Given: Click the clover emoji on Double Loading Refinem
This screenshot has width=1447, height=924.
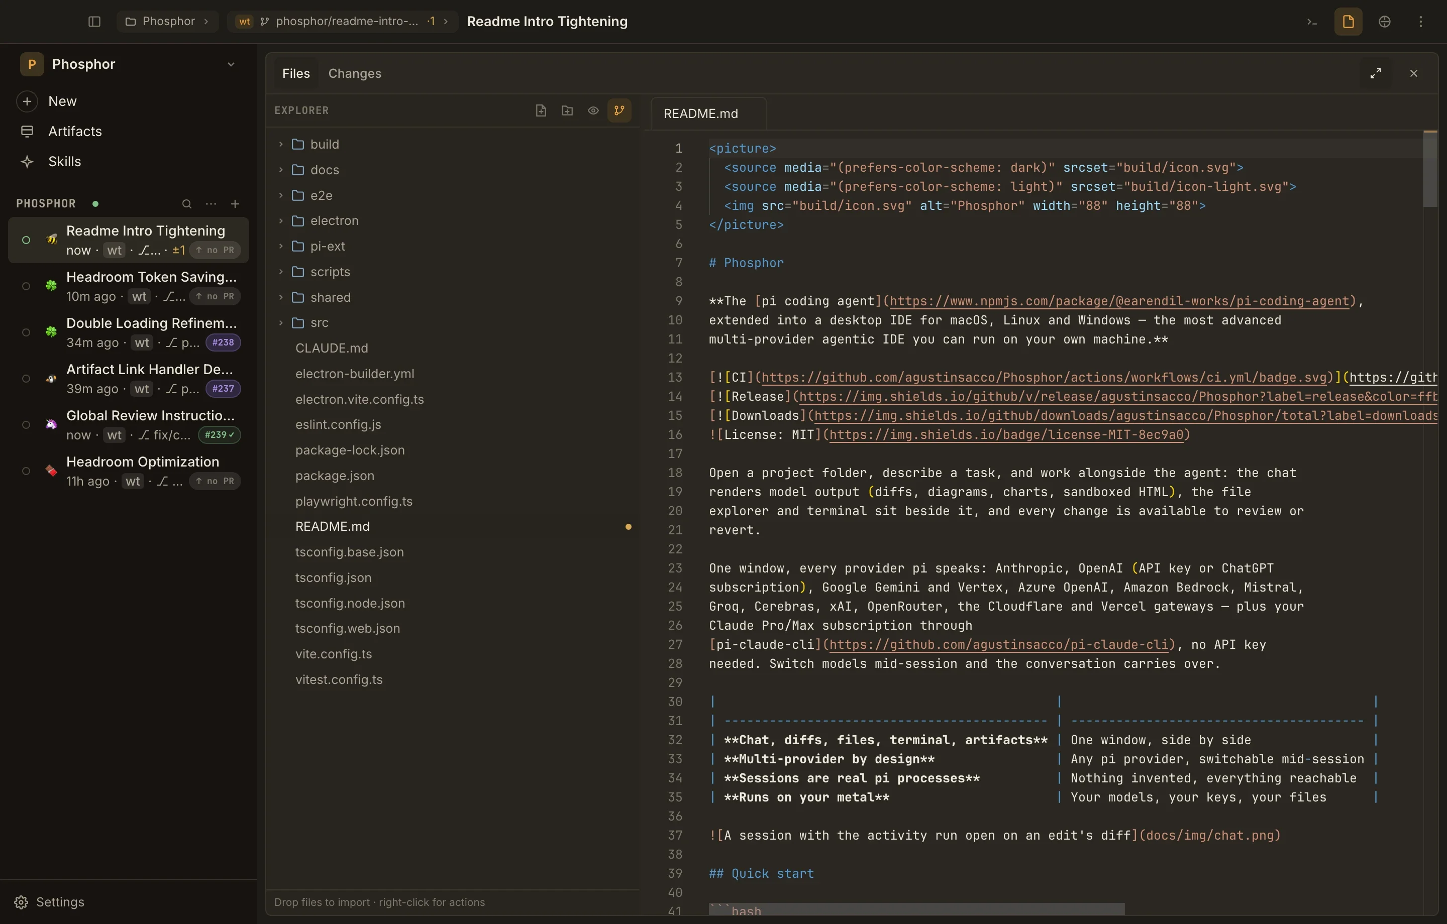Looking at the screenshot, I should coord(52,332).
